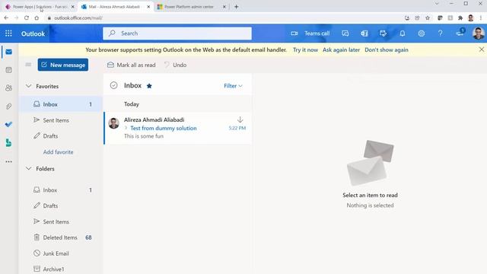Click the Inbox favorite star
The height and width of the screenshot is (274, 487).
(149, 86)
